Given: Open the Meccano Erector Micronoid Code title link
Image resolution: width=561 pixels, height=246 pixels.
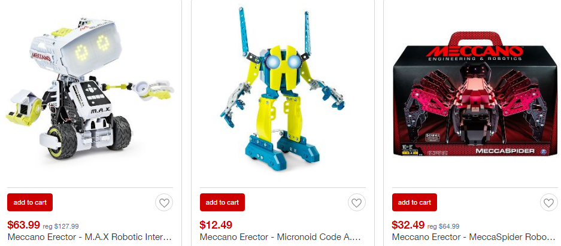Looking at the screenshot, I should tap(280, 236).
